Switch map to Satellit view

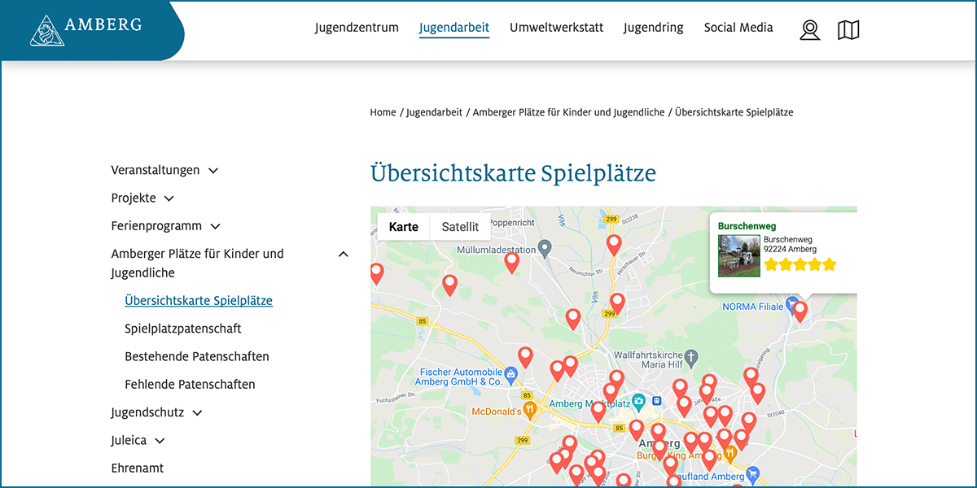click(460, 227)
